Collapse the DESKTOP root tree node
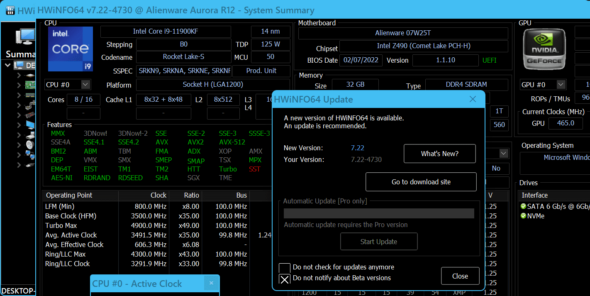 [8, 65]
